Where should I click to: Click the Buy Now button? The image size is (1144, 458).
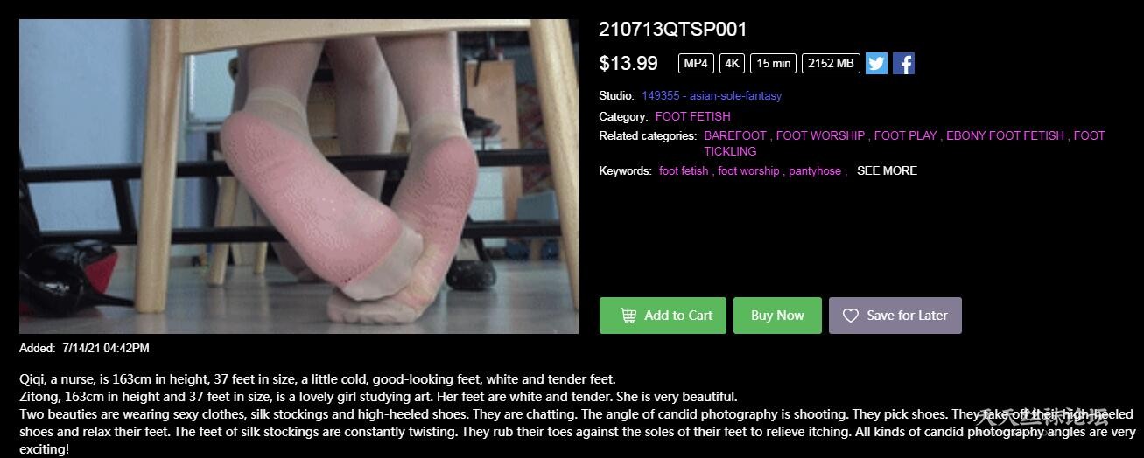[x=777, y=316]
